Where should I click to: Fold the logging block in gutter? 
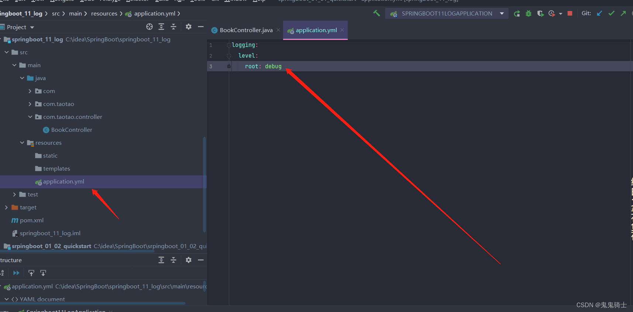click(x=229, y=45)
